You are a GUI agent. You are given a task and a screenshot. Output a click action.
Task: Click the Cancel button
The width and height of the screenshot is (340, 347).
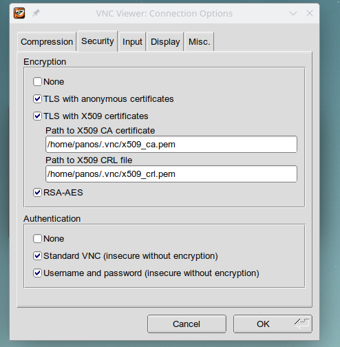coord(187,324)
